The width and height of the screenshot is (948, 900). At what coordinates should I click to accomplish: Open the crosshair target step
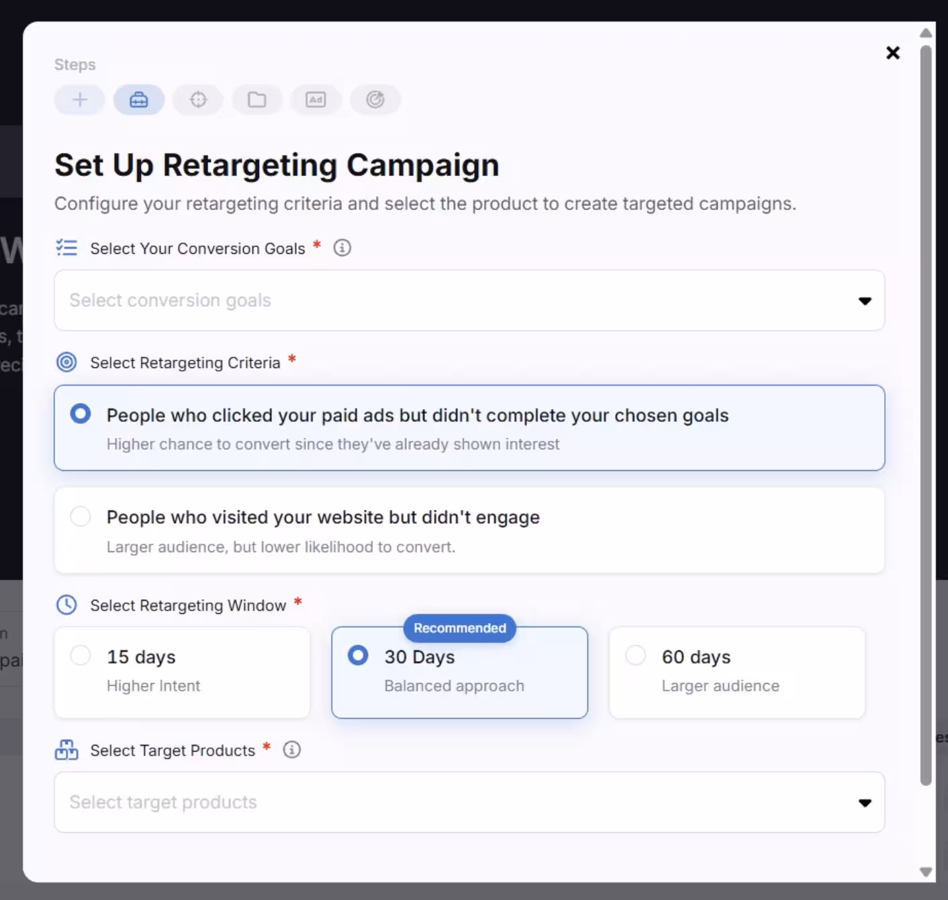click(x=198, y=100)
